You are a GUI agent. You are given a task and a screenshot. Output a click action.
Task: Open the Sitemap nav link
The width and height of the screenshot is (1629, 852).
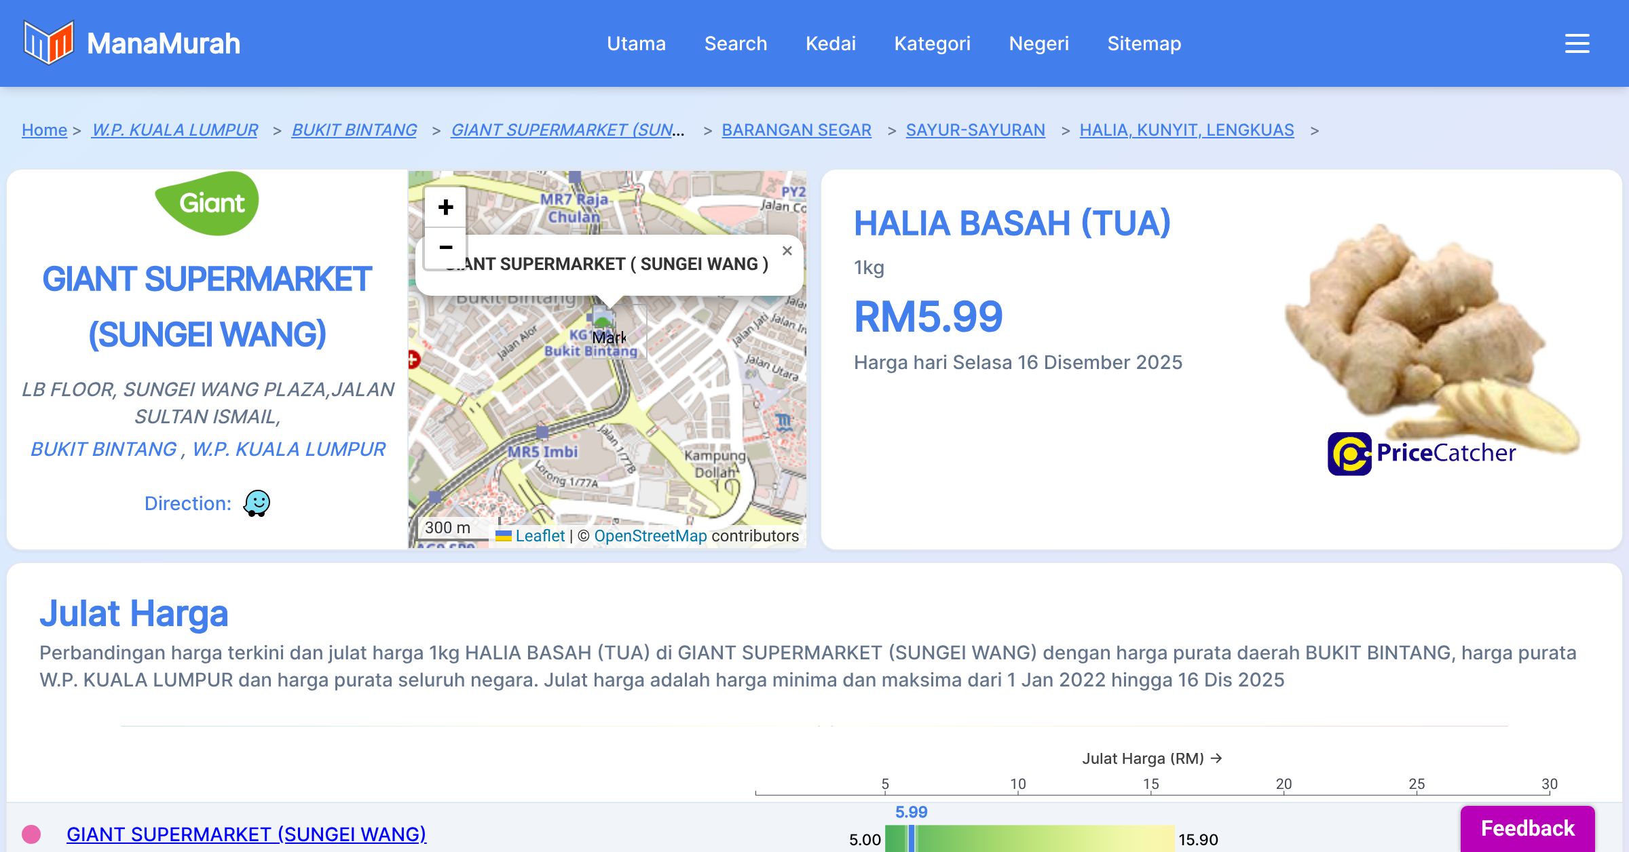[x=1144, y=43]
